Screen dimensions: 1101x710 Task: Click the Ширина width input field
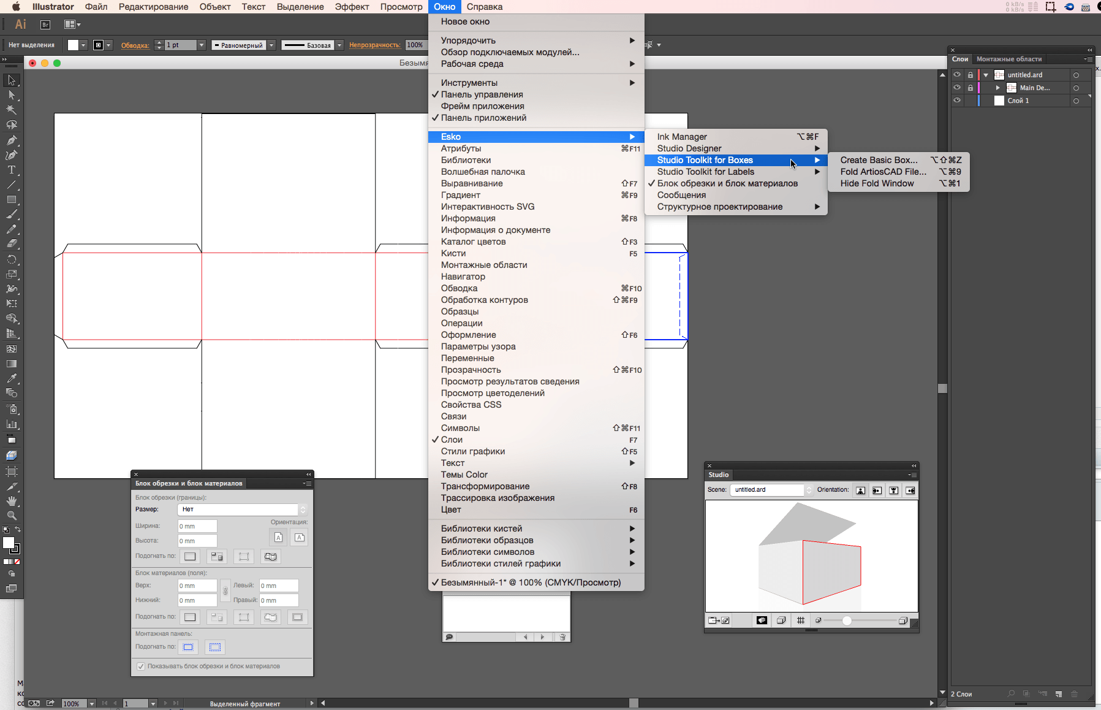click(197, 526)
